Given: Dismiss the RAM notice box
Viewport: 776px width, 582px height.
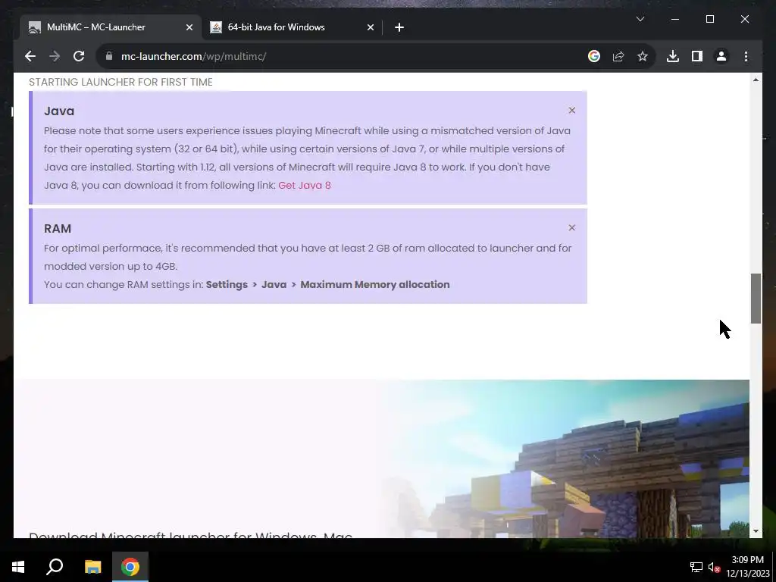Looking at the screenshot, I should (x=572, y=227).
